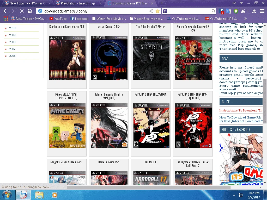Open the media player taskbar icon
267x200 pixels.
[55, 195]
